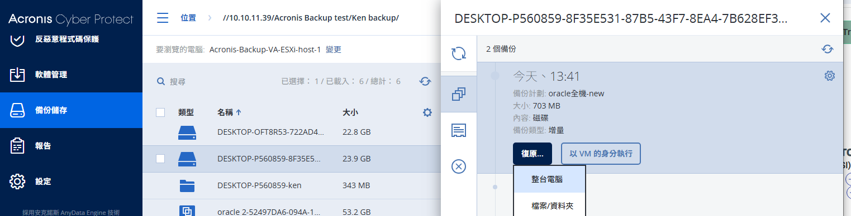The width and height of the screenshot is (851, 216).
Task: Click the VM icon of oracle 2 row
Action: (187, 211)
